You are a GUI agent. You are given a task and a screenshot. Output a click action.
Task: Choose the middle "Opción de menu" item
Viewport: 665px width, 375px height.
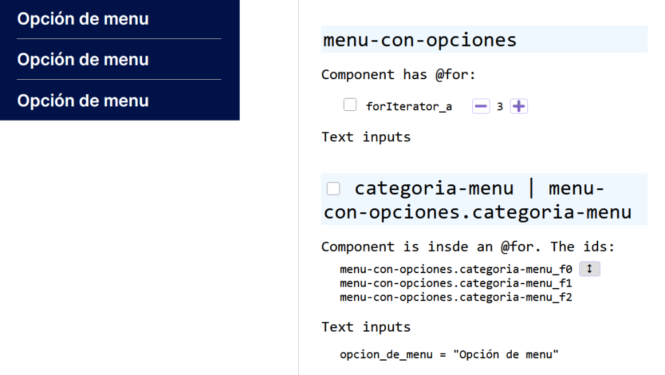click(x=83, y=60)
